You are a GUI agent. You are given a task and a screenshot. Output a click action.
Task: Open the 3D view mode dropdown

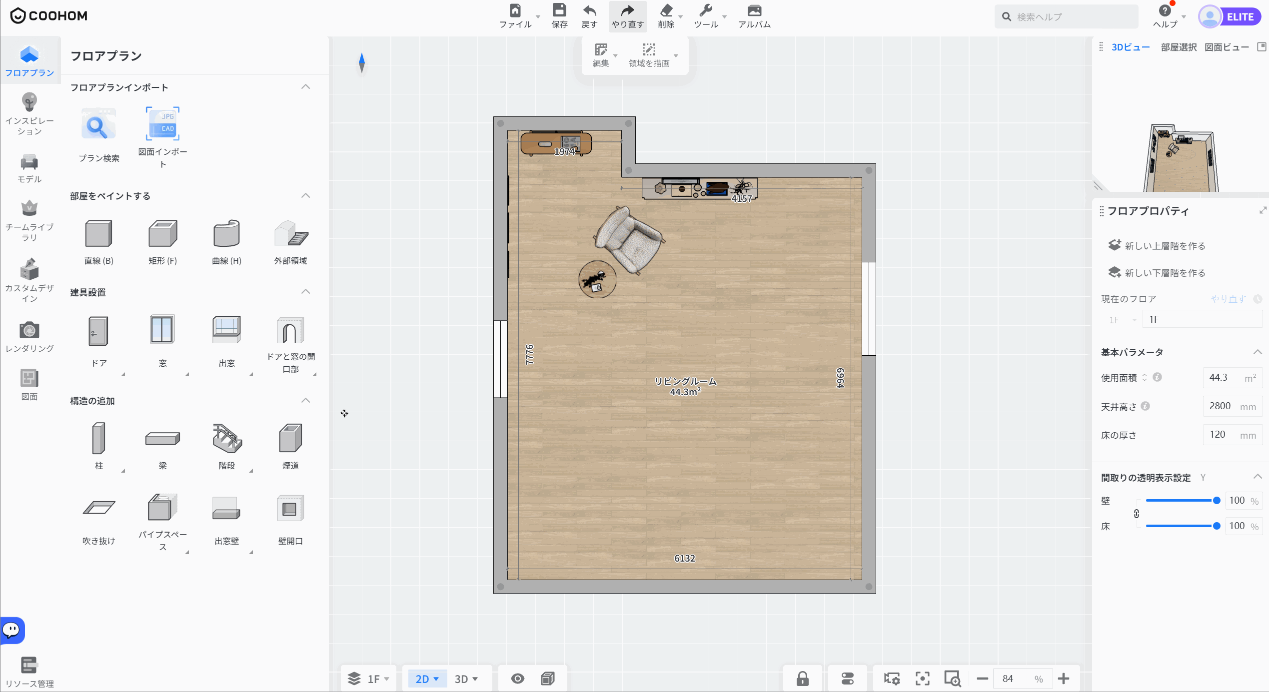pyautogui.click(x=466, y=679)
